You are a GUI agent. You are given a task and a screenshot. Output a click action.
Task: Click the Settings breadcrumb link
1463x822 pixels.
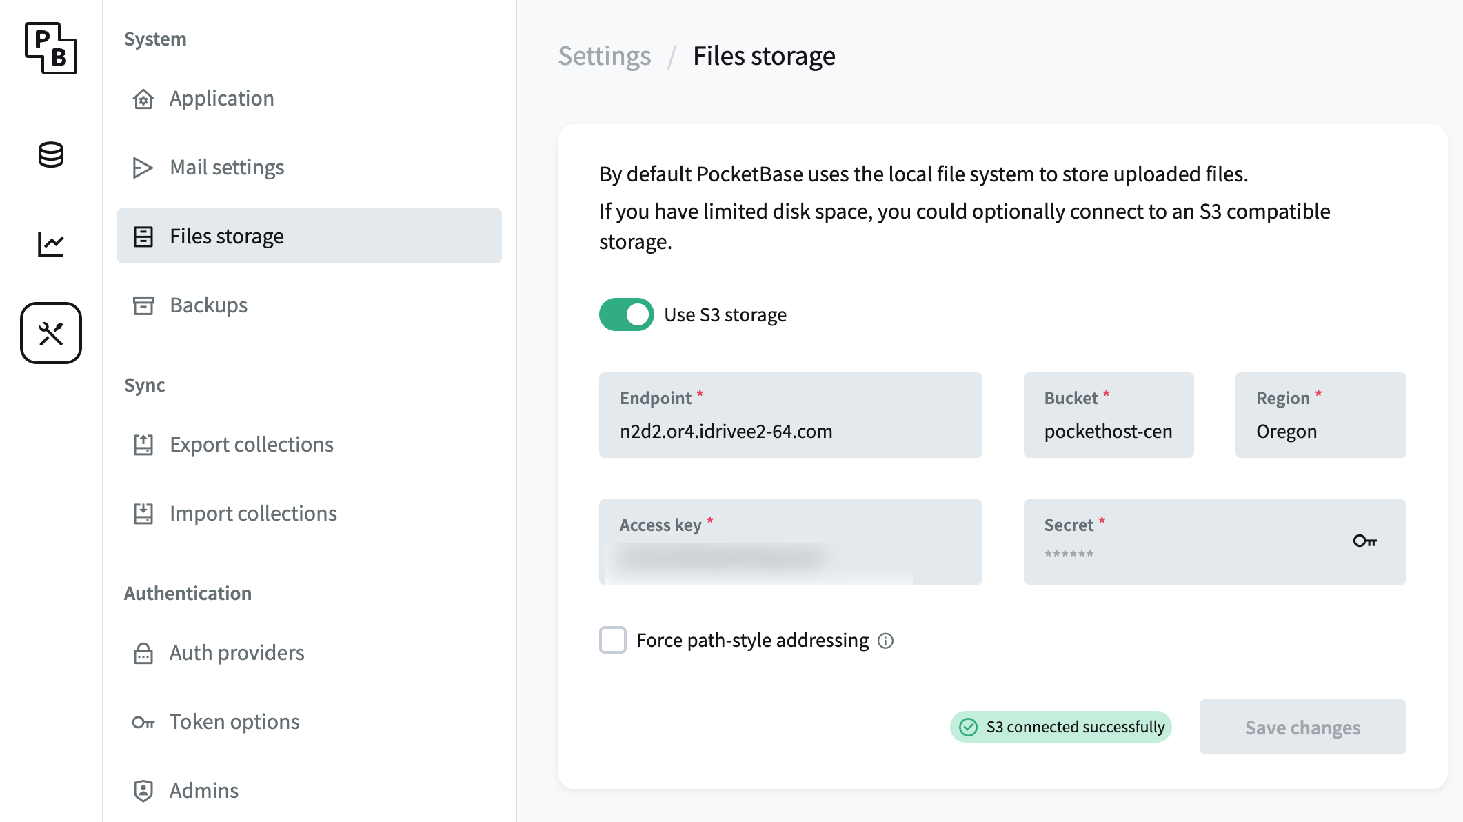604,56
